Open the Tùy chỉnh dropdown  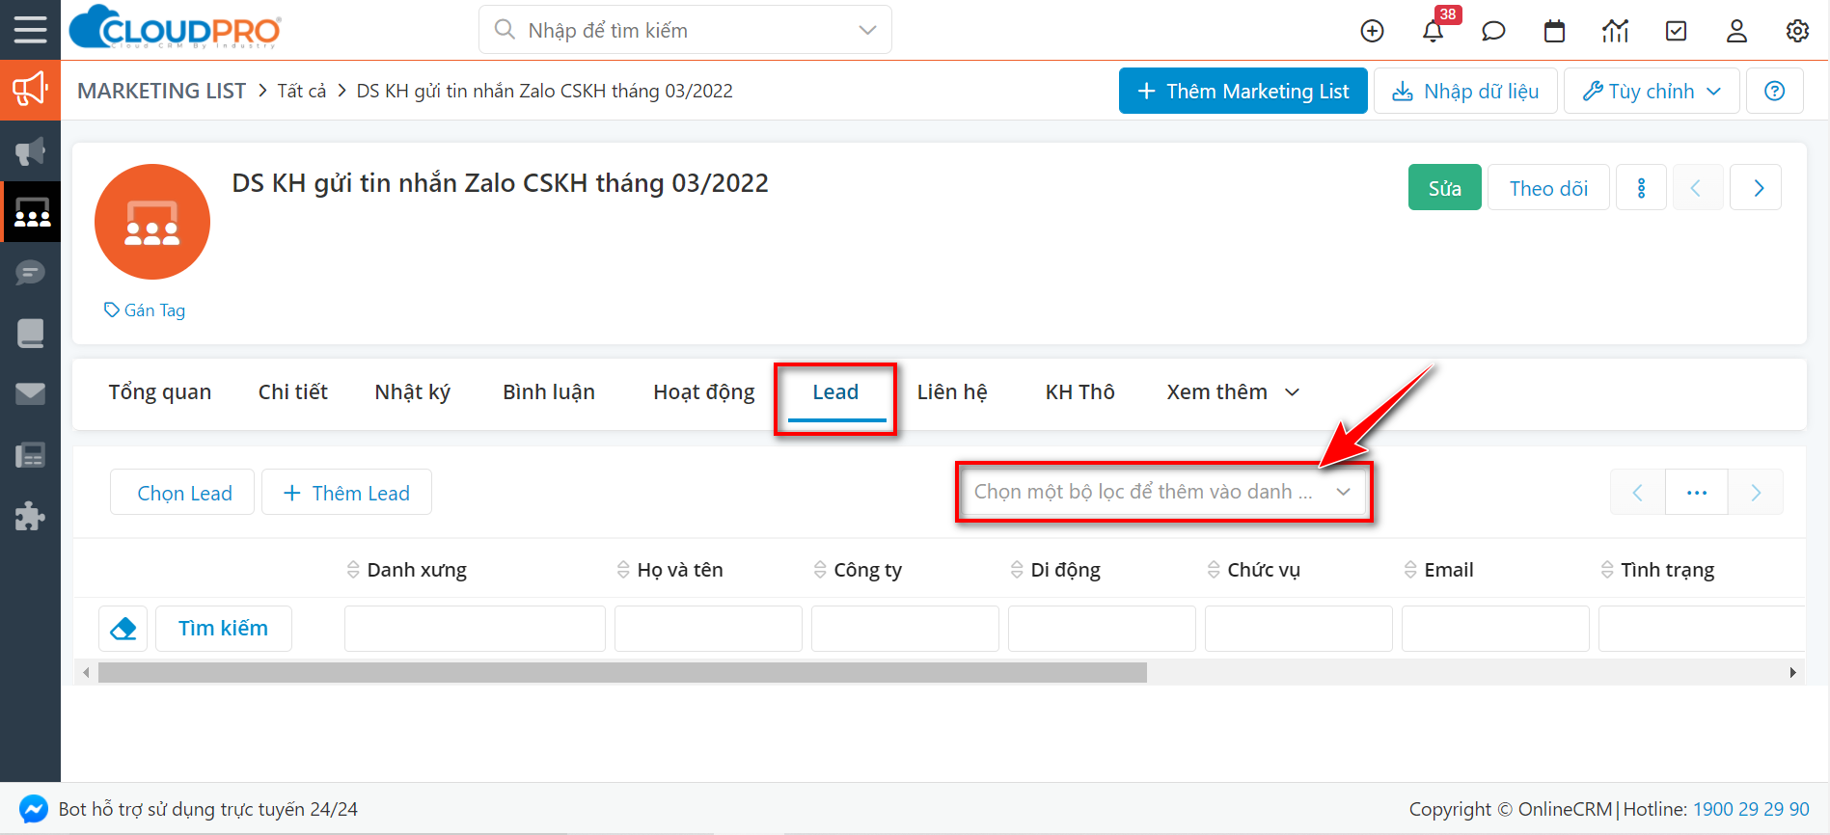(1652, 91)
